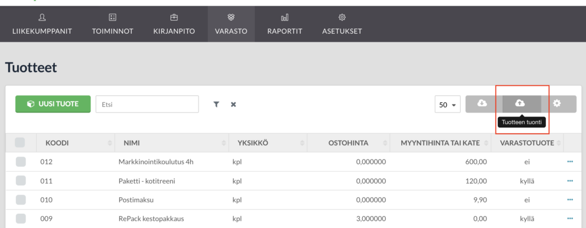Click the cloud download export icon
The width and height of the screenshot is (586, 228).
[x=484, y=104]
